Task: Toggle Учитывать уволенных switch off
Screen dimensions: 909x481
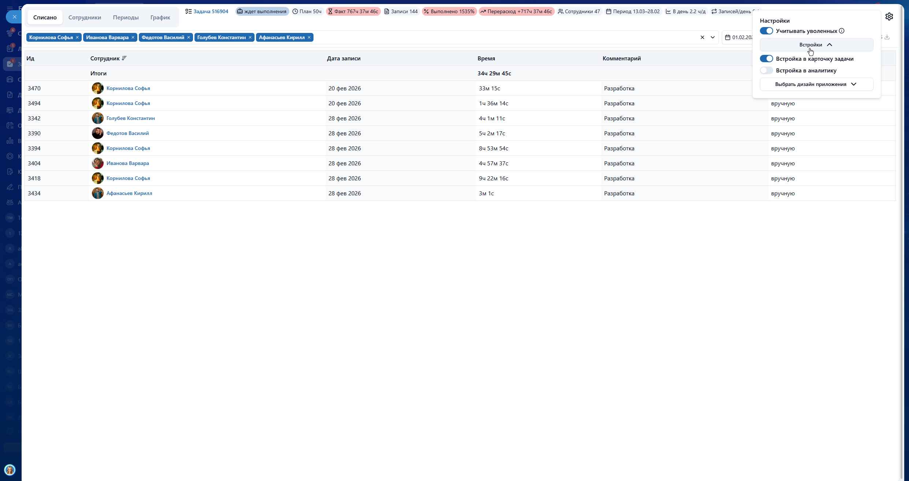Action: pyautogui.click(x=766, y=31)
